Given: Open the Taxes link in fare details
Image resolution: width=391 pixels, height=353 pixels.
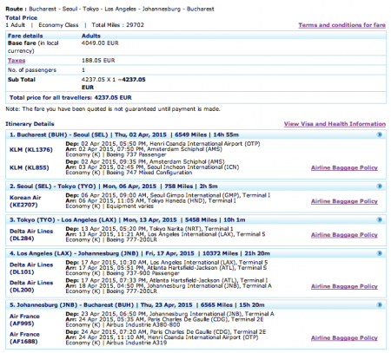Looking at the screenshot, I should point(17,61).
